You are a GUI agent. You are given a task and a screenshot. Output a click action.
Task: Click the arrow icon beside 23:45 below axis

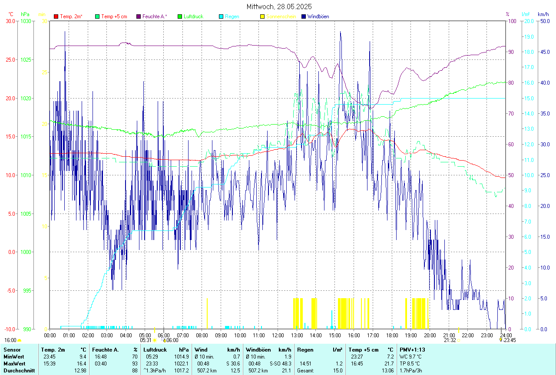click(501, 340)
